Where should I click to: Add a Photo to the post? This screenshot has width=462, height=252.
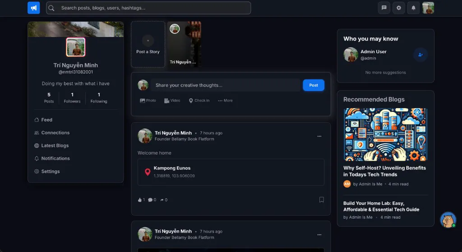[x=148, y=101]
